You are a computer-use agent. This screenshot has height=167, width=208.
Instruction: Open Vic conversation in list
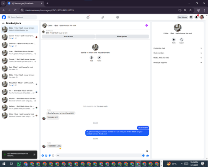20,92
